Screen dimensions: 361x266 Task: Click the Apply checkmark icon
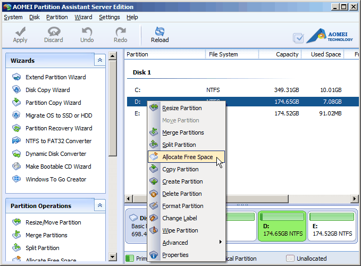pos(21,31)
